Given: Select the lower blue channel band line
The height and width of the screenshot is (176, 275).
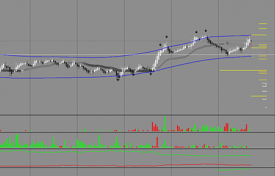Looking at the screenshot, I should [125, 76].
